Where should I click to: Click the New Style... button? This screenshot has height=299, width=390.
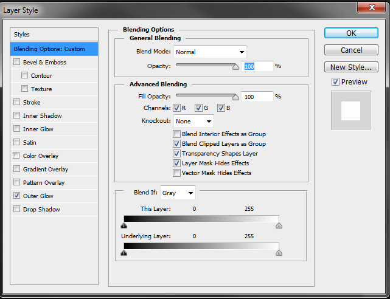[x=351, y=67]
